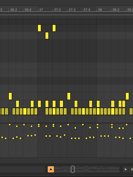
Task: Click the top velocity marker at 36.3
Action: [x=9, y=125]
